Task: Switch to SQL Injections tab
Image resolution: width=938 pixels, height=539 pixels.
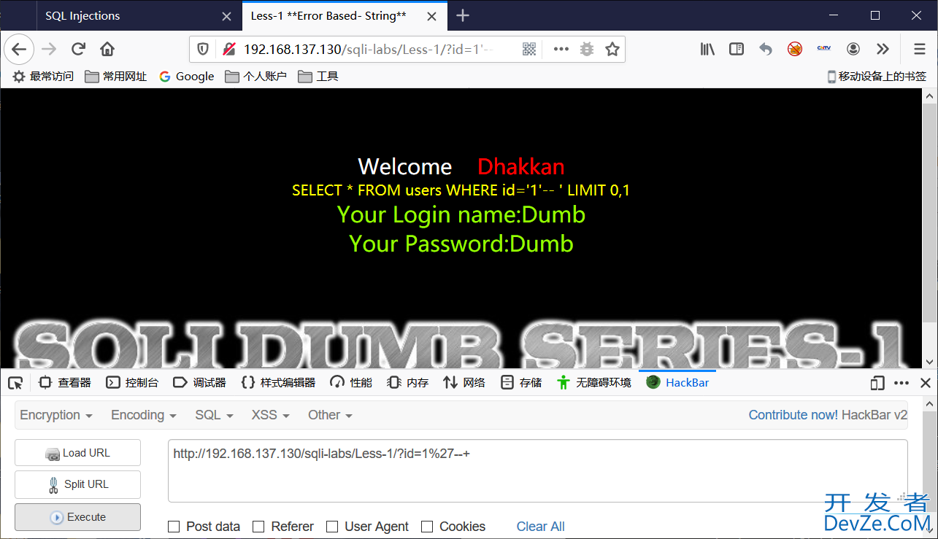Action: pyautogui.click(x=139, y=15)
